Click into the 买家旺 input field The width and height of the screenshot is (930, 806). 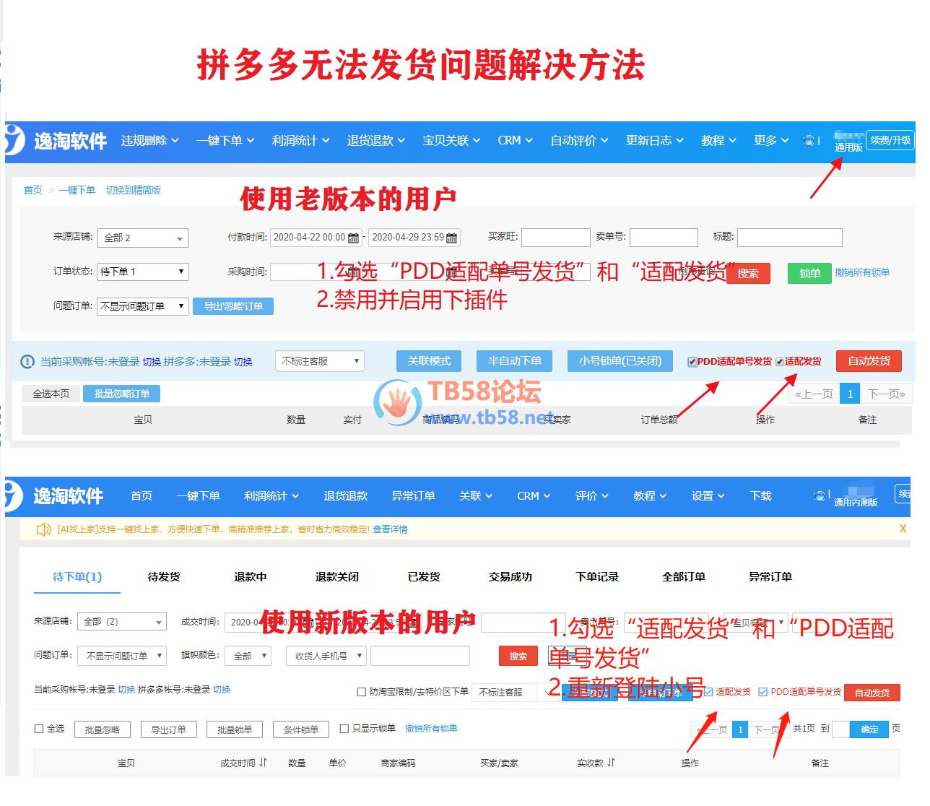coord(556,238)
